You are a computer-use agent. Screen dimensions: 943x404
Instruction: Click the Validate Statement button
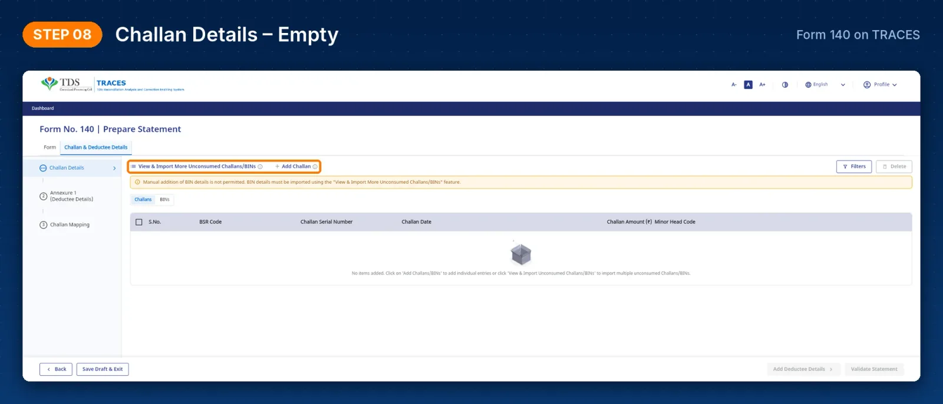874,369
